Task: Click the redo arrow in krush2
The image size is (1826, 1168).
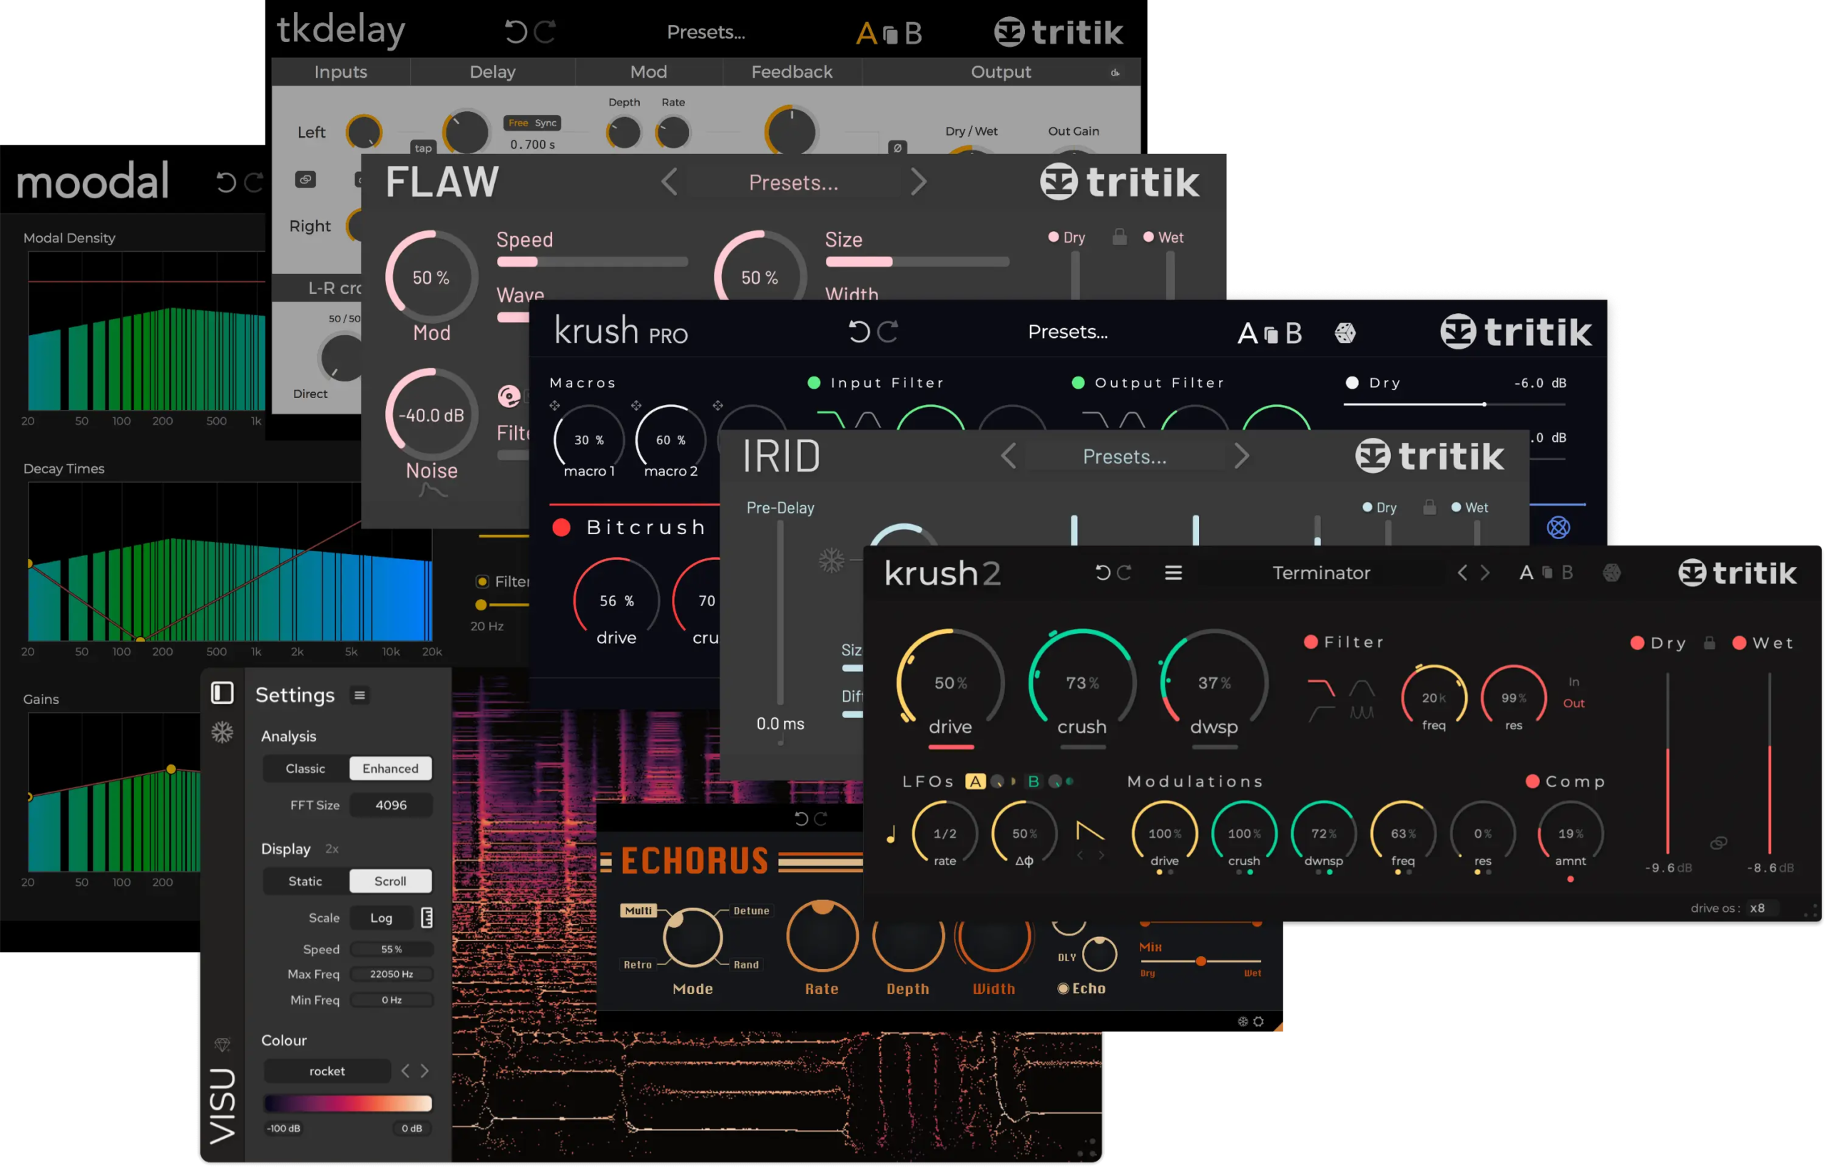Action: pos(1124,573)
